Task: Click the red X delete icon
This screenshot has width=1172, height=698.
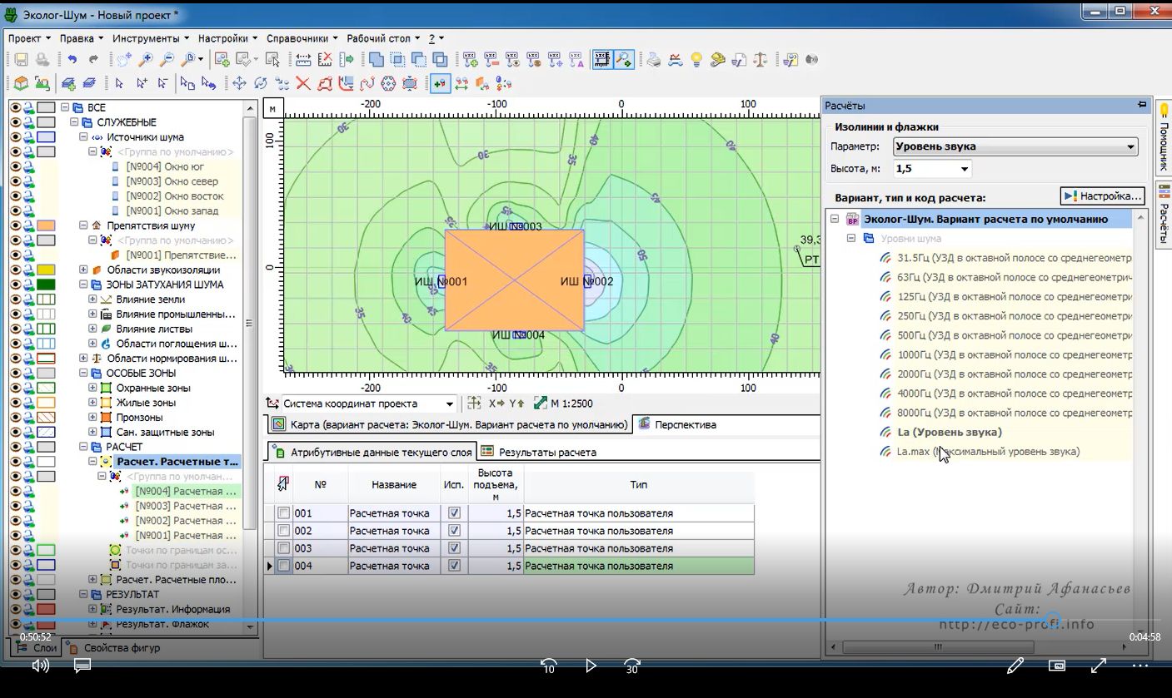Action: pos(303,83)
